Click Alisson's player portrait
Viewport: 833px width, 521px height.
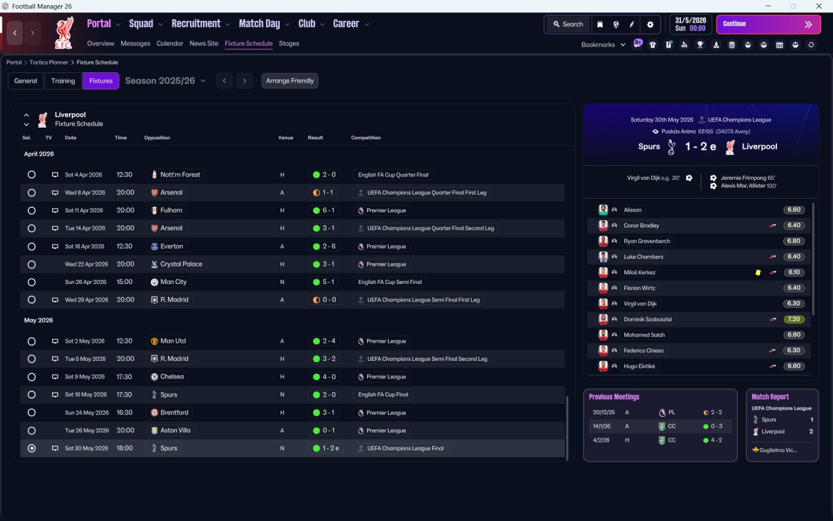(x=603, y=210)
